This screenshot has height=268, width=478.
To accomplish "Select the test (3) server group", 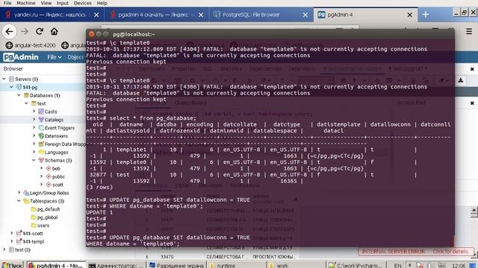I will (22, 250).
